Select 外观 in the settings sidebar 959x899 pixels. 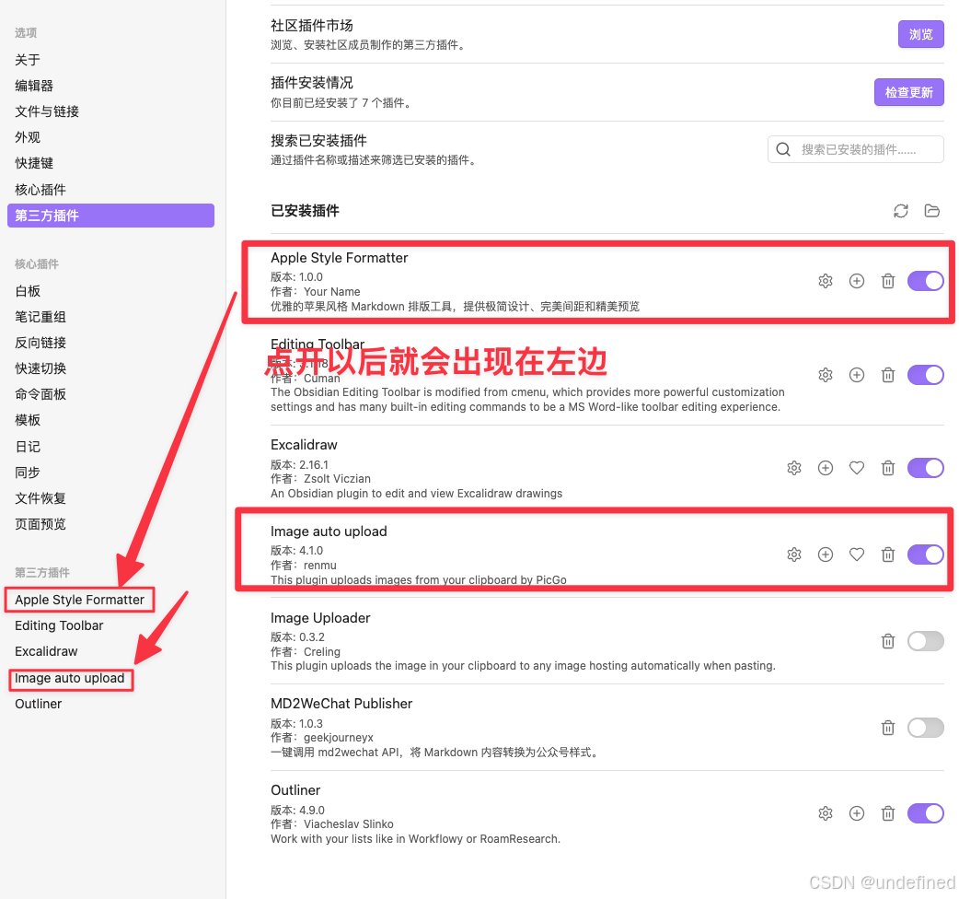pyautogui.click(x=28, y=137)
